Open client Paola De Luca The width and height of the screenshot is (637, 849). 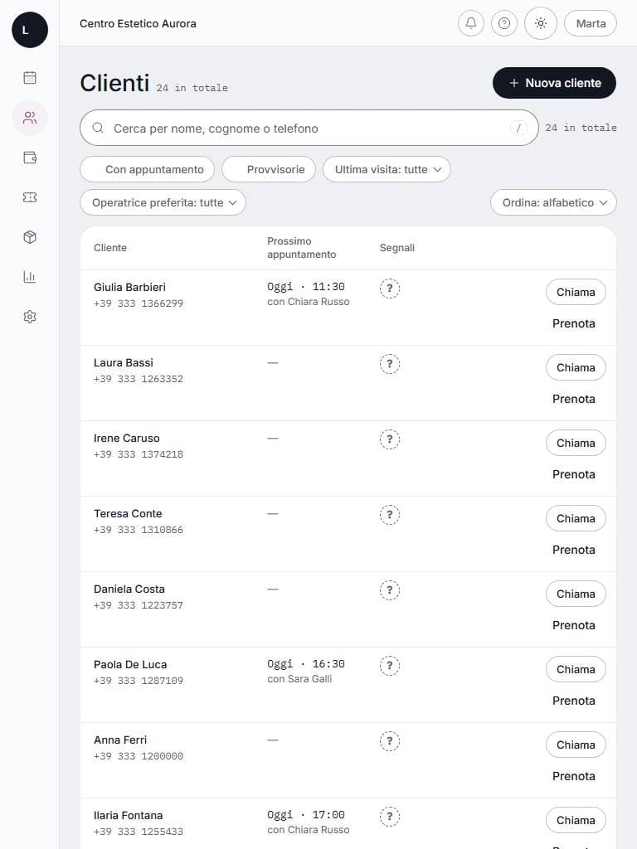point(130,664)
